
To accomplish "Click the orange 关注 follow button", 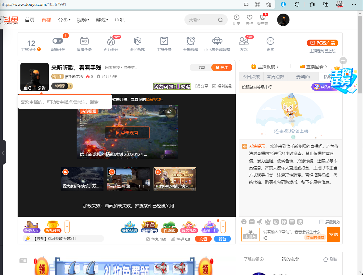I will tap(222, 67).
